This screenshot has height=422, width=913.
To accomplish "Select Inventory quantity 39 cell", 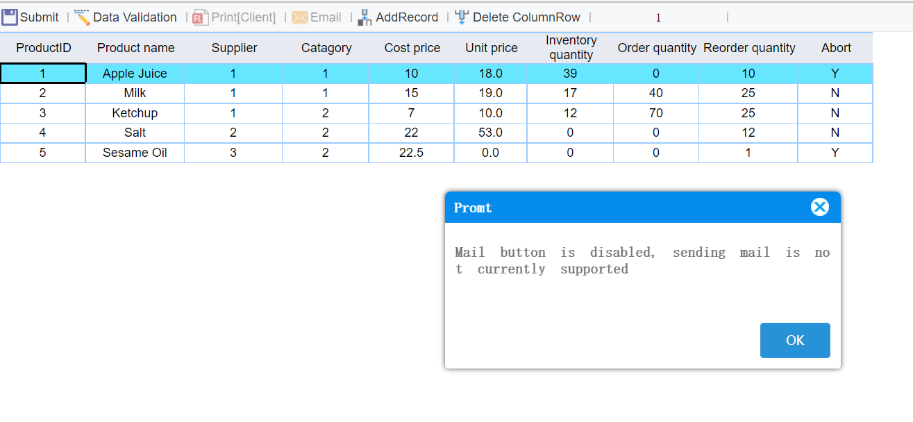I will click(x=571, y=74).
